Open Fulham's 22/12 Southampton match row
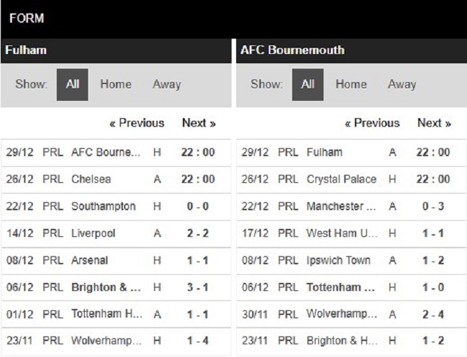This screenshot has height=357, width=467. (116, 207)
